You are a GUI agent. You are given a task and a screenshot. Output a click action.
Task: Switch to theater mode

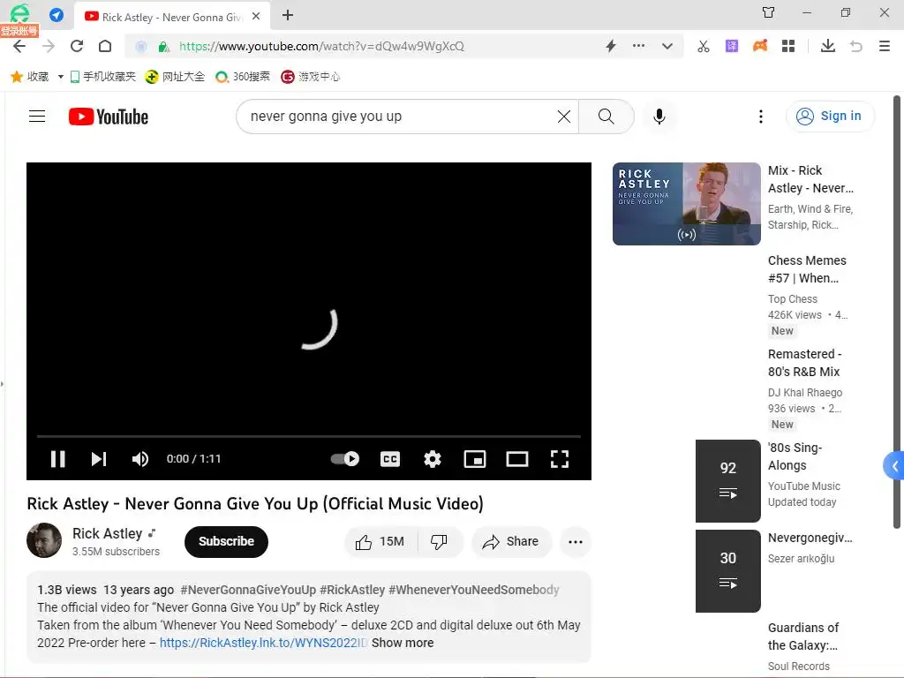coord(517,459)
